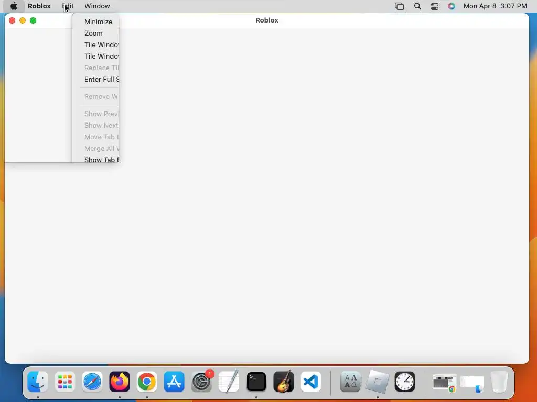Open the Window menu in menu bar
The image size is (537, 402).
97,6
